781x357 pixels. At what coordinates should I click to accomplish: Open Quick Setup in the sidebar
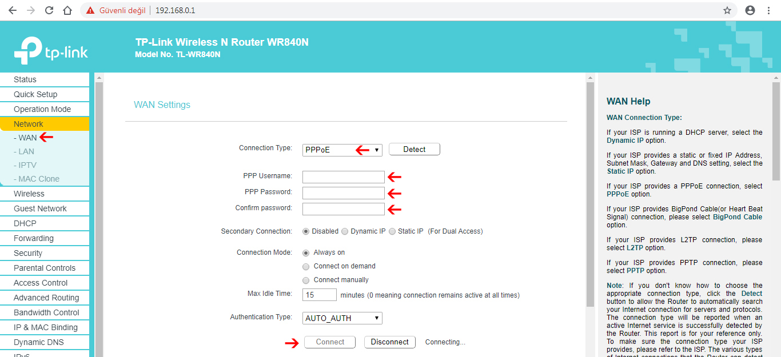(45, 94)
